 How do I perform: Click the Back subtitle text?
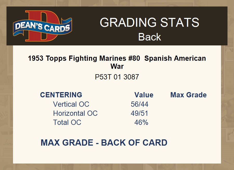[x=149, y=37]
